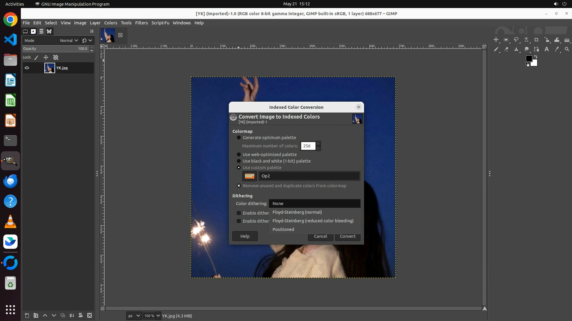Screen dimensions: 572x321
Task: Select the Crop tool
Action: tap(537, 40)
